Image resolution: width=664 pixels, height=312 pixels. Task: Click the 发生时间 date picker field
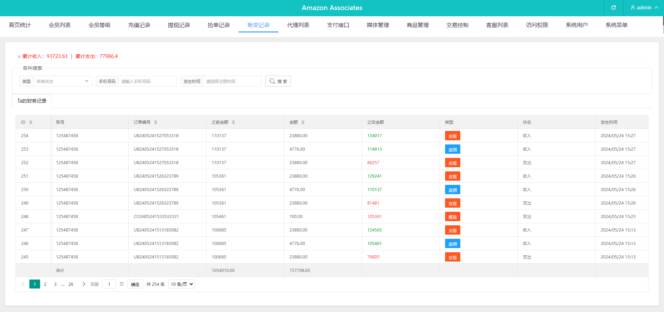pos(232,81)
